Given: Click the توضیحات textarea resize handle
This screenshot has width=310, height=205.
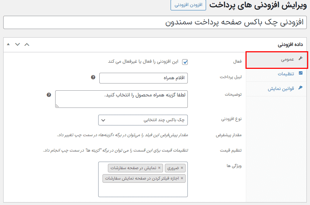Looking at the screenshot, I should coord(57,106).
